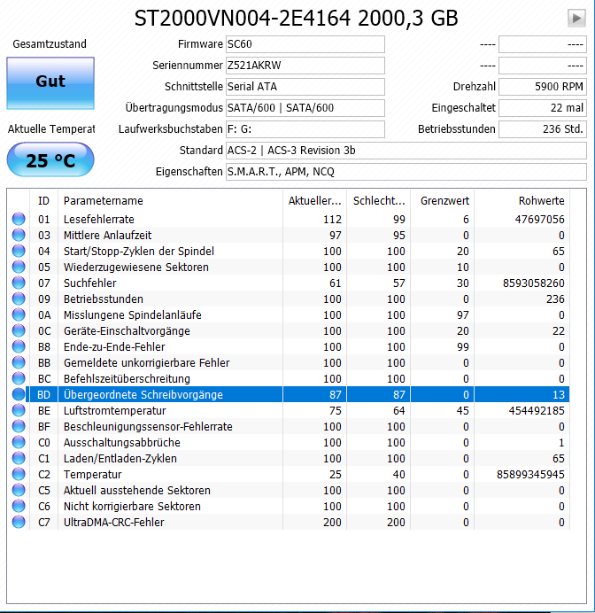This screenshot has height=613, width=595.
Task: Click the Schlecht... column header
Action: pyautogui.click(x=379, y=201)
